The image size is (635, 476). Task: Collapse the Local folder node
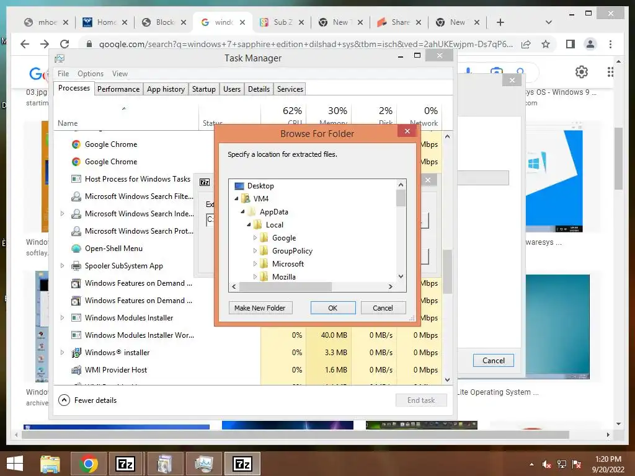coord(249,224)
